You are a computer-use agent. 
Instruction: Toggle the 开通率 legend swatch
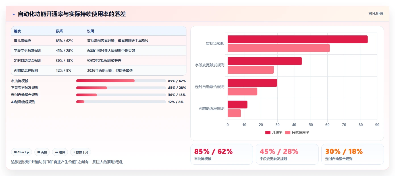268,132
